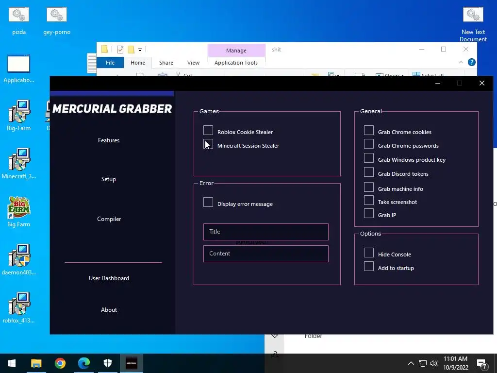Image resolution: width=497 pixels, height=373 pixels.
Task: Minimize the Mercurial Grabber window
Action: [x=438, y=83]
